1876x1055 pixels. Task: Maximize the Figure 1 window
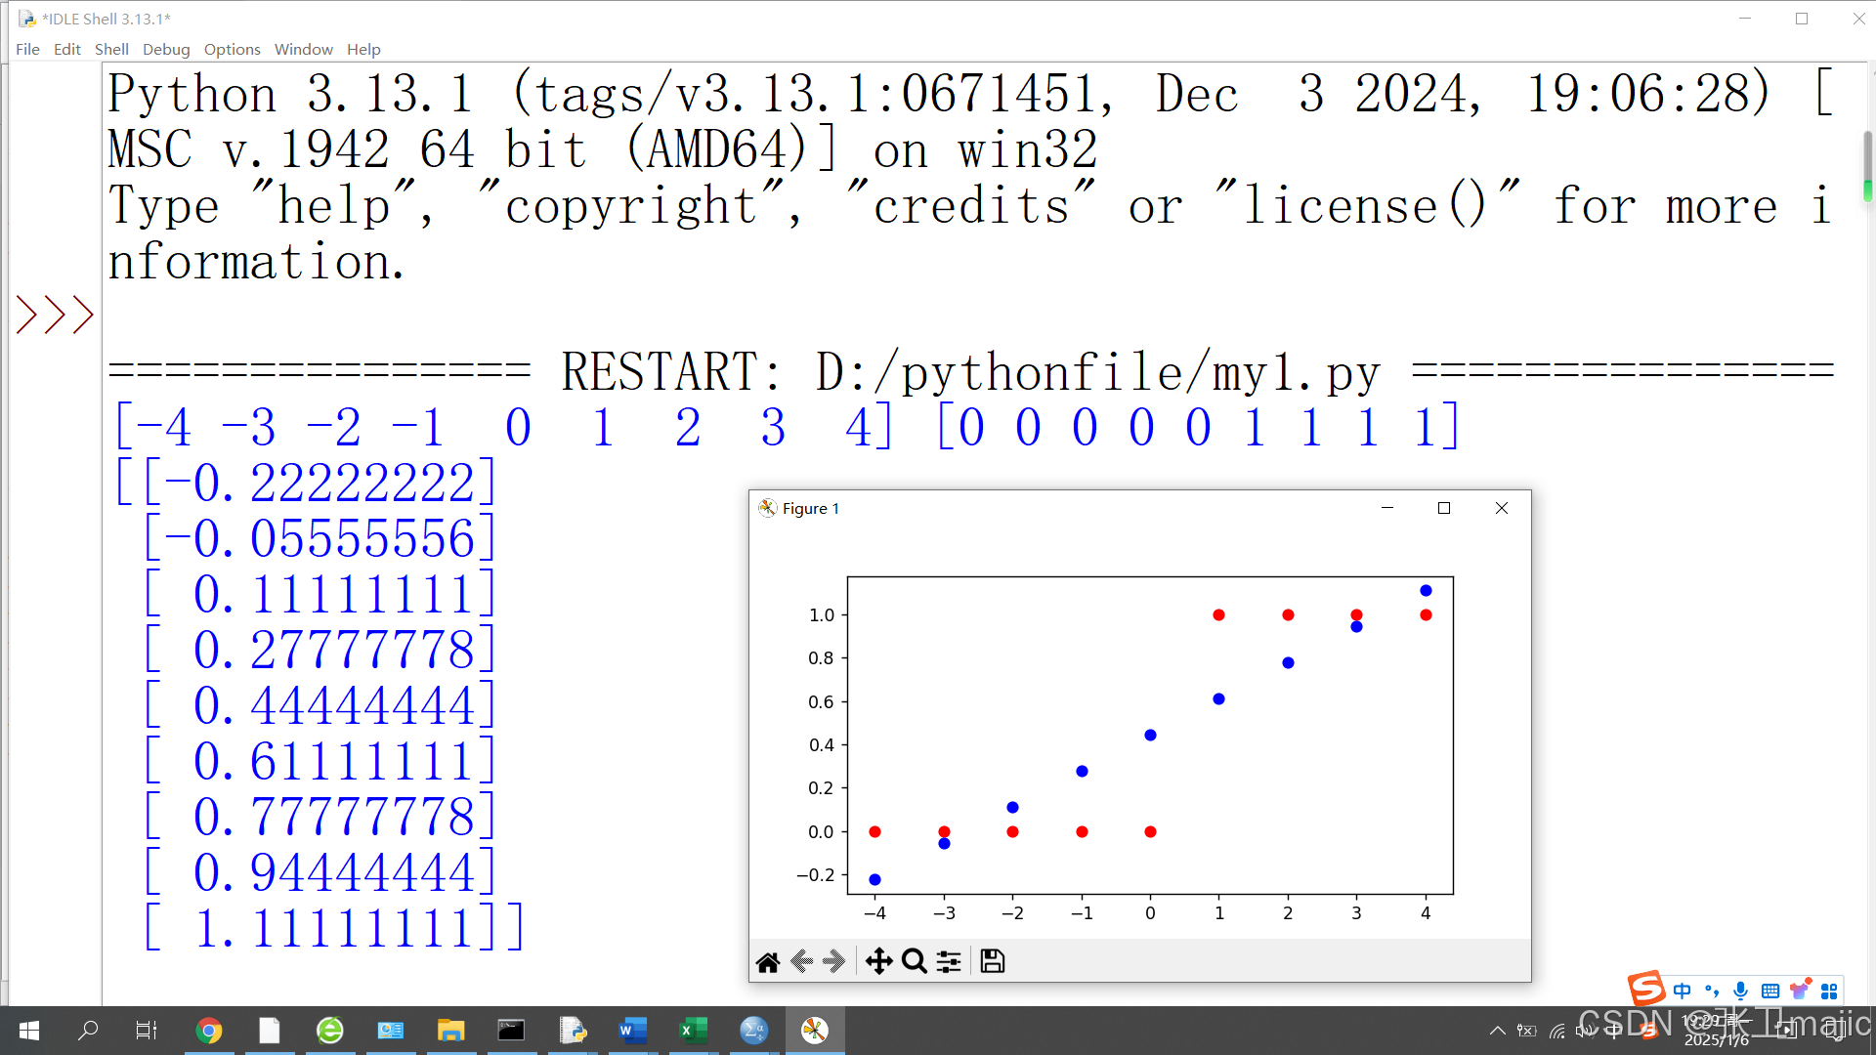pyautogui.click(x=1444, y=508)
